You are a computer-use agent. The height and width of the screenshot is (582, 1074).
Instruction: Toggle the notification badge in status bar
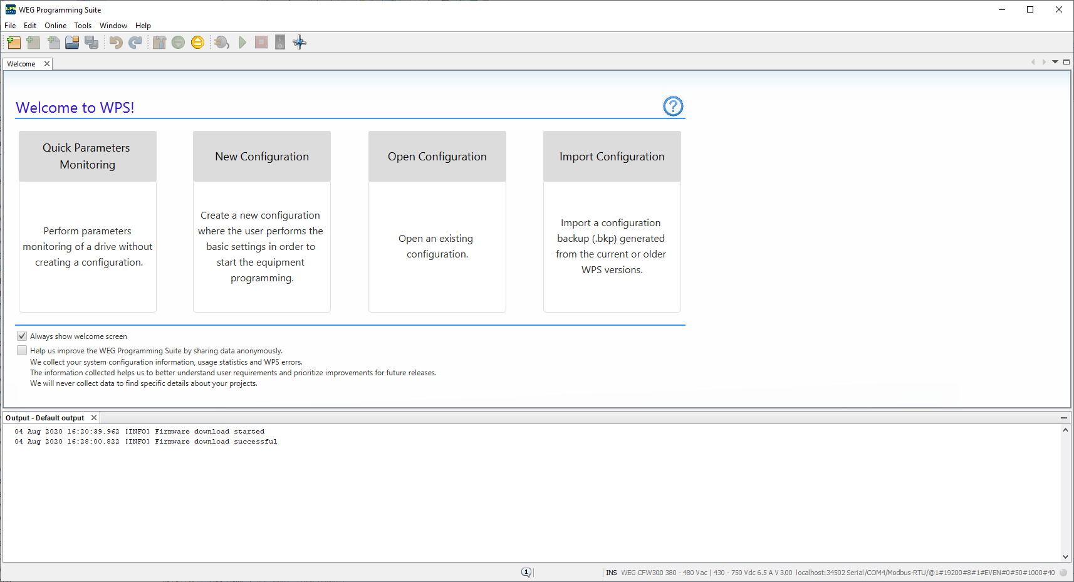pyautogui.click(x=526, y=572)
